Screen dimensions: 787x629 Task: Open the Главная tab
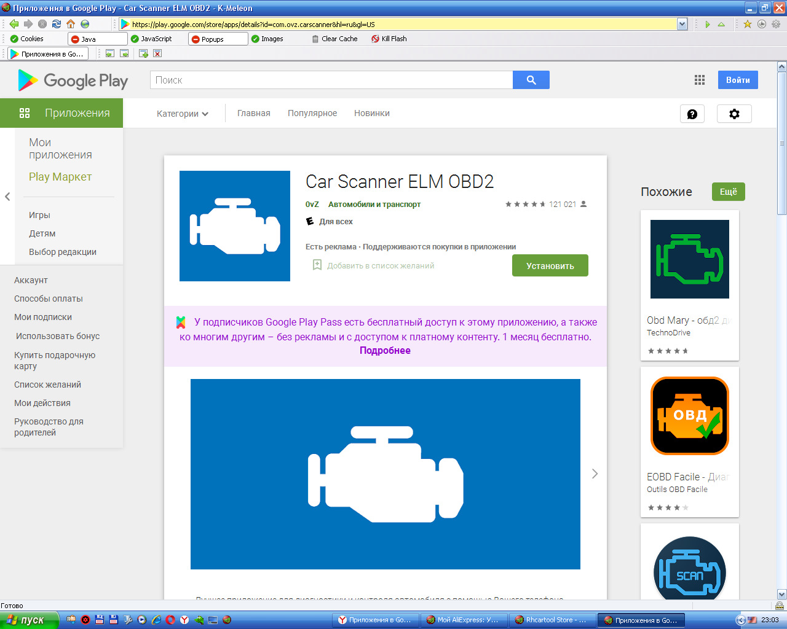tap(254, 113)
